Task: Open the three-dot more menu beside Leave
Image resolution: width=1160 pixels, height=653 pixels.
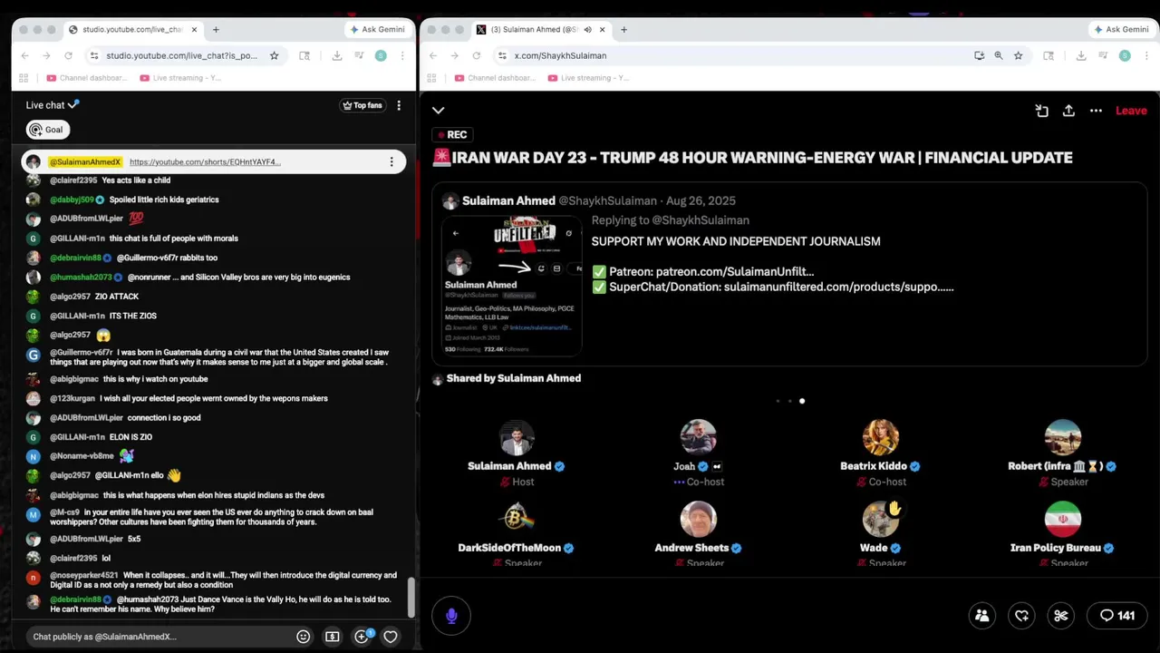Action: click(1096, 111)
